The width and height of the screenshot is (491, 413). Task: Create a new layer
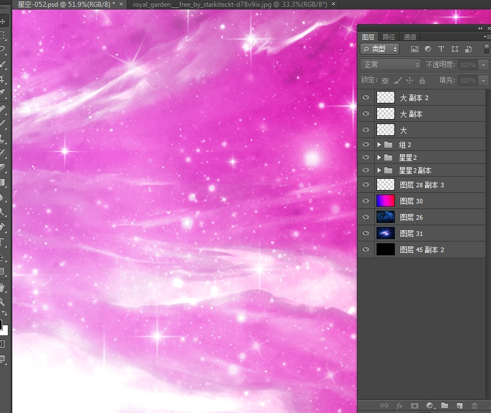coord(459,406)
